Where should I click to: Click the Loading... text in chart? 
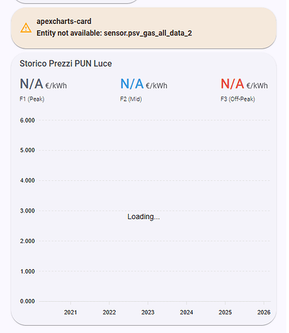(144, 216)
